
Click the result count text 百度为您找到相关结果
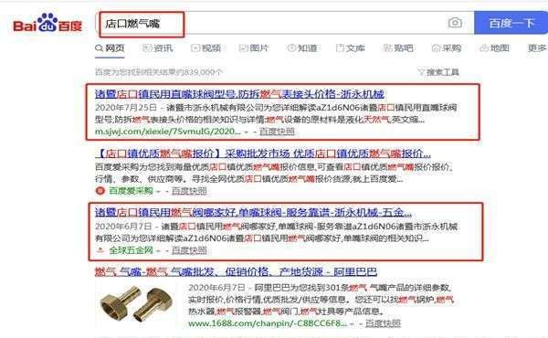coord(159,72)
